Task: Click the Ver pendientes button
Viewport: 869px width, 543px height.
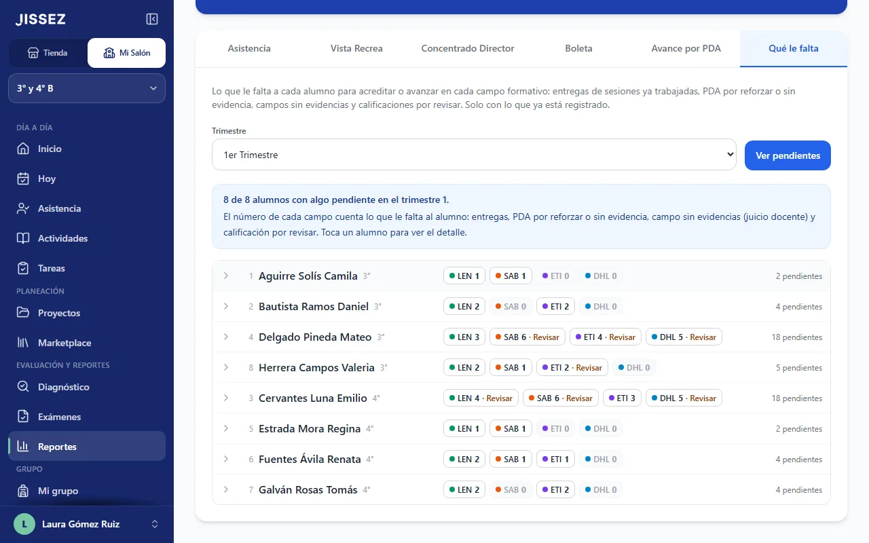Action: pos(788,155)
